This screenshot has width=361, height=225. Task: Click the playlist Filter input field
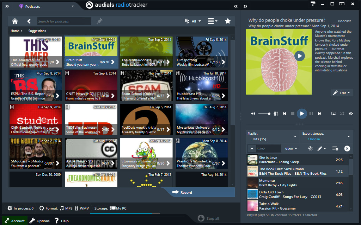click(x=268, y=149)
